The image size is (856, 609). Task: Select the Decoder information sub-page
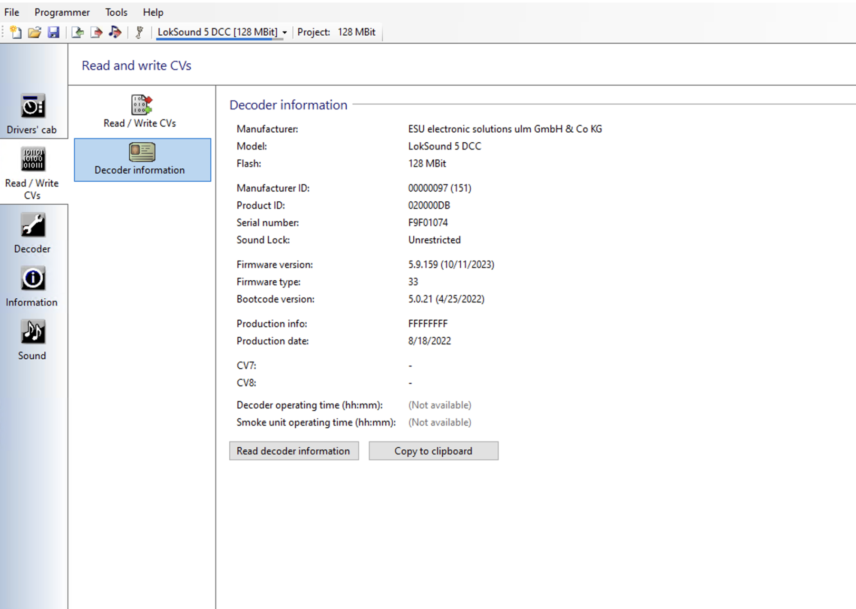pyautogui.click(x=143, y=160)
